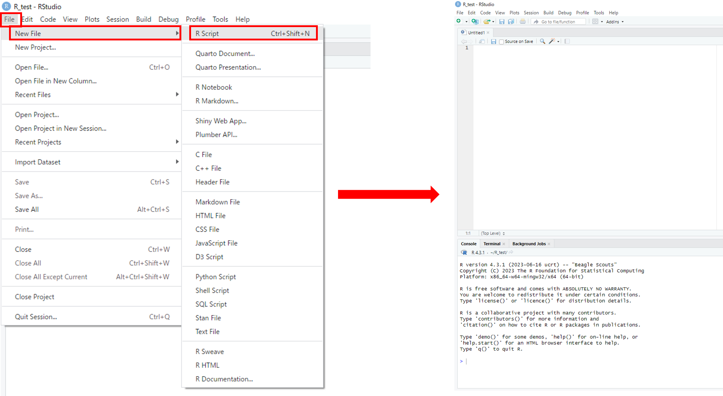
Task: Click the Find/Replace magnifier icon
Action: click(x=542, y=42)
